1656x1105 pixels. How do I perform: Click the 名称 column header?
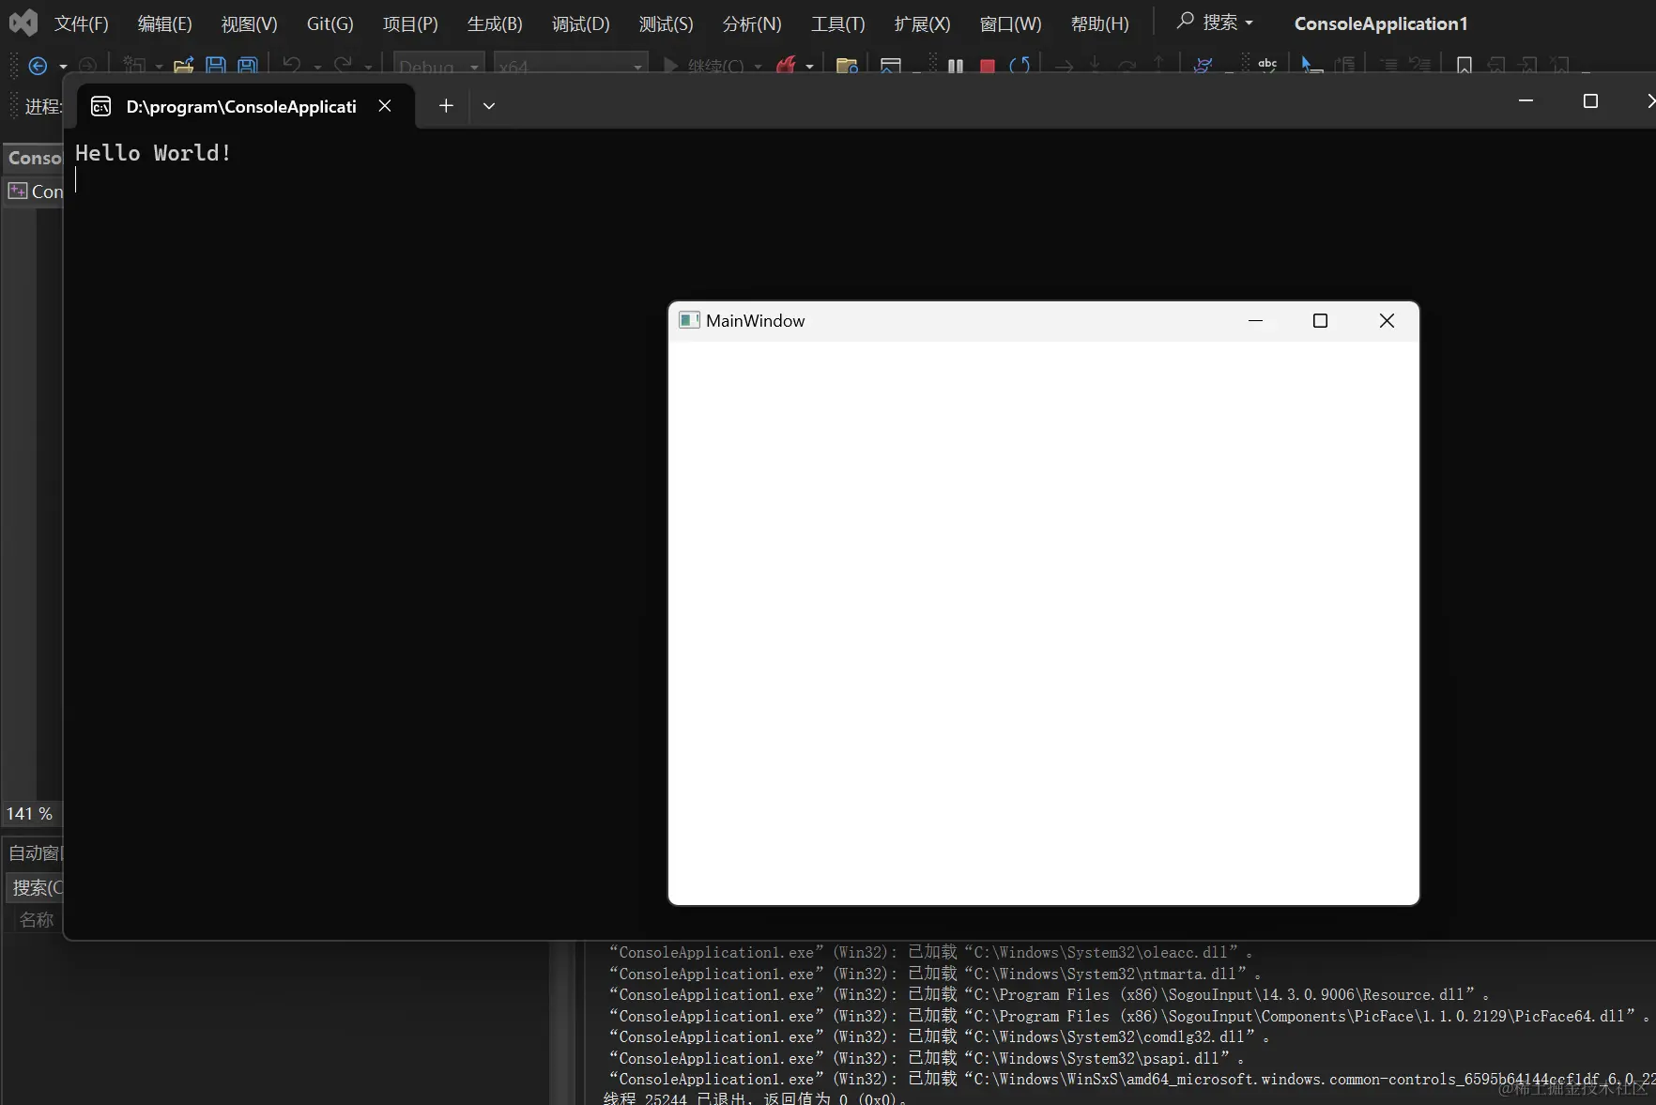tap(37, 920)
